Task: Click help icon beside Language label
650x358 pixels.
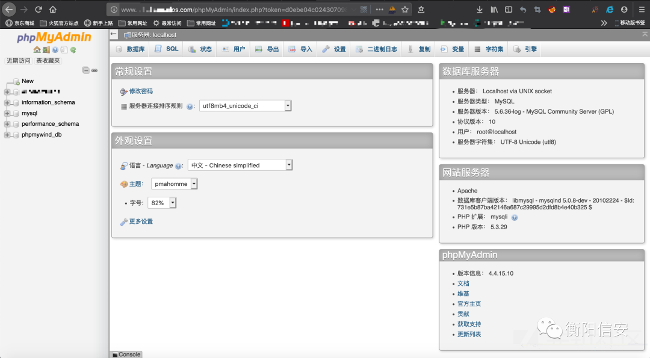Action: pyautogui.click(x=178, y=166)
